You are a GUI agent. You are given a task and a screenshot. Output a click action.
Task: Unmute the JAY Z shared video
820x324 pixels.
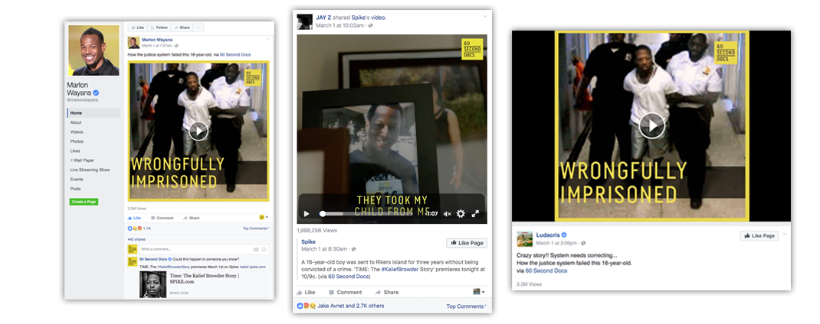(x=447, y=213)
